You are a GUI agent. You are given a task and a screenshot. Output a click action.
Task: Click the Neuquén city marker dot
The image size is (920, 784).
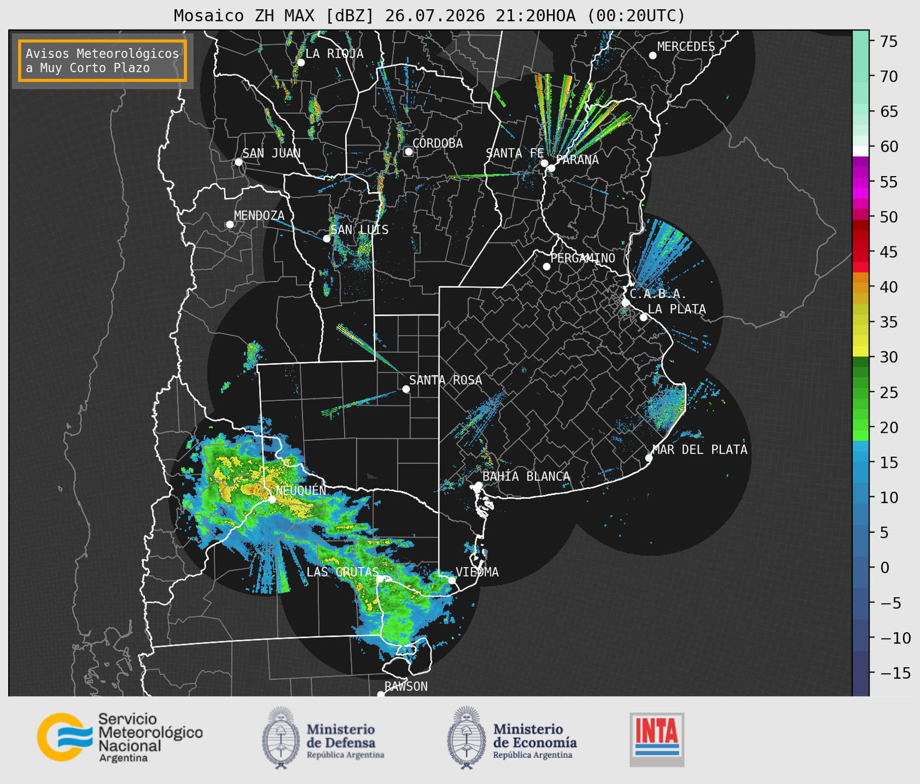click(x=272, y=499)
